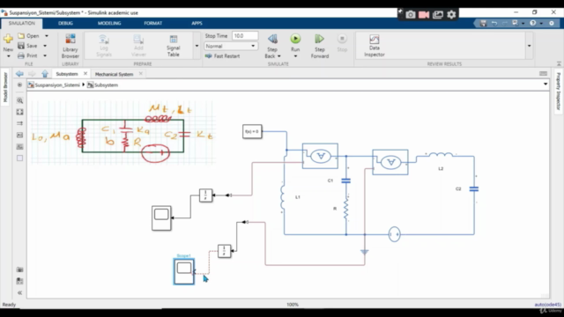The image size is (564, 317).
Task: Click the screenshot camera palette icon
Action: pos(19,269)
